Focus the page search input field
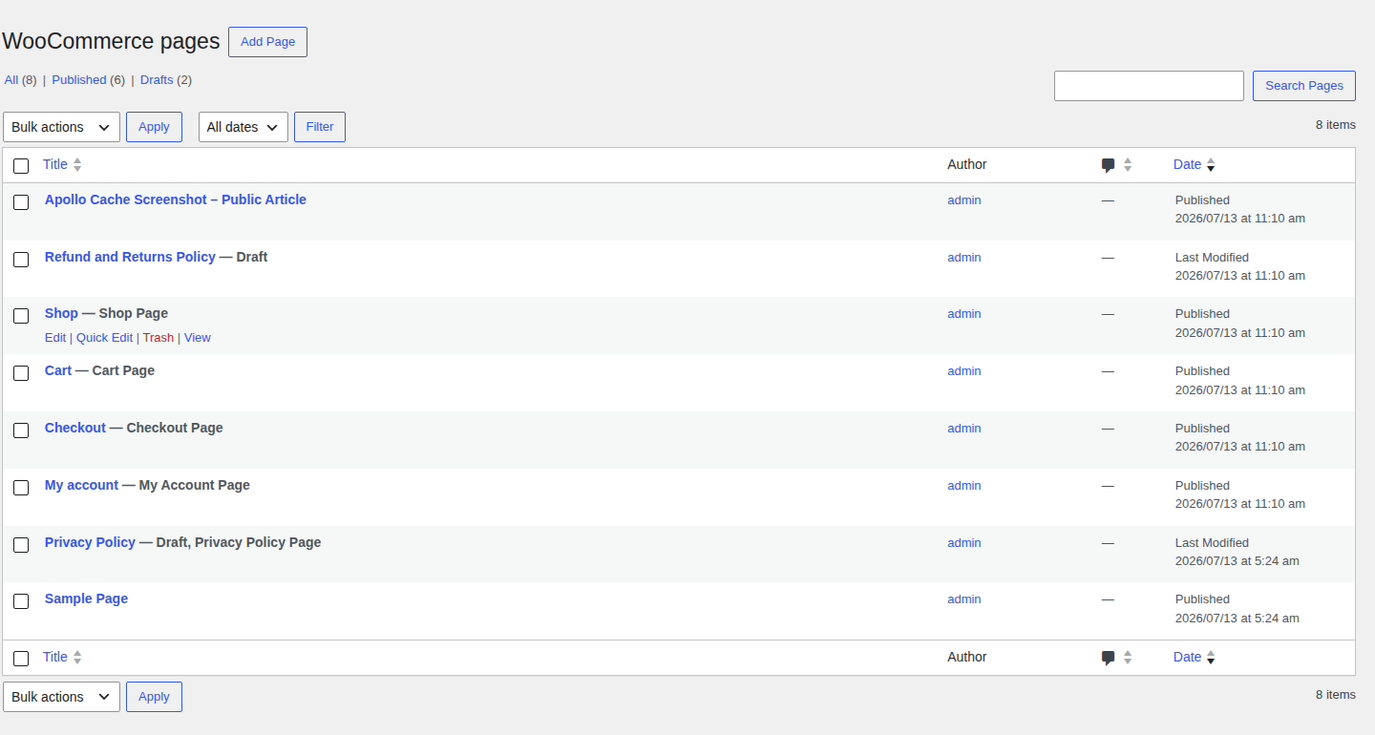 click(1149, 86)
